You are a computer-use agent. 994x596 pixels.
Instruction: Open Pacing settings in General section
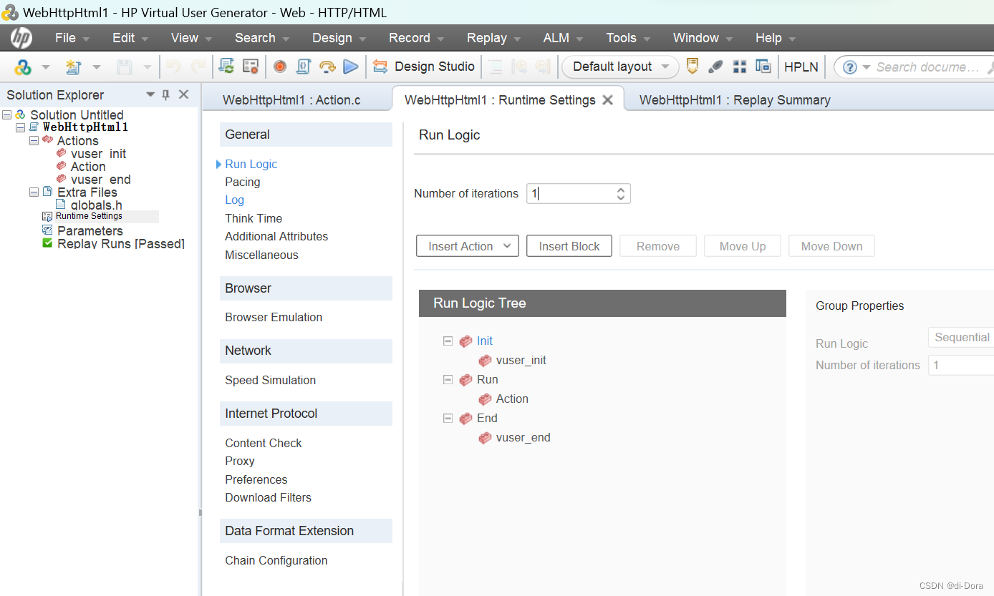[x=243, y=182]
